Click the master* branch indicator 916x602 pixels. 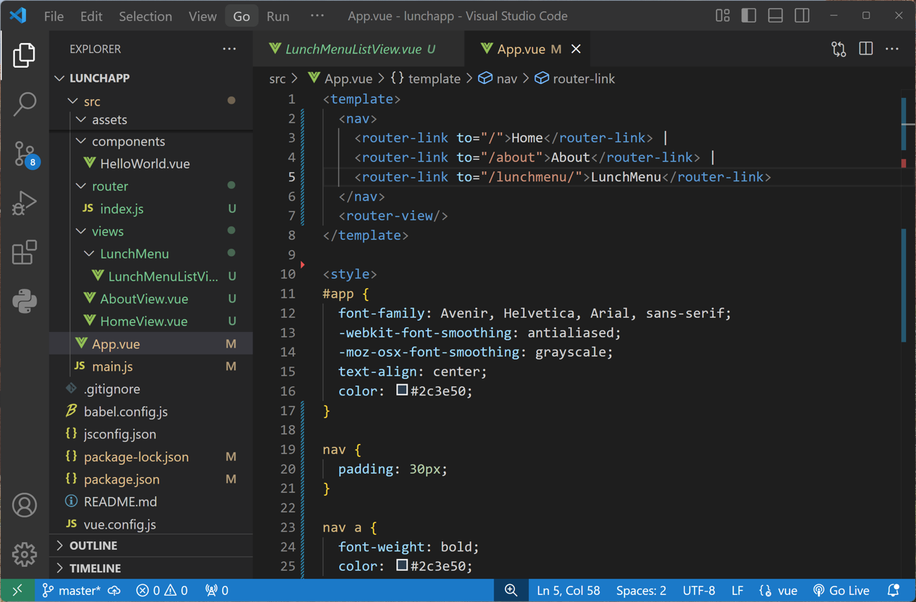click(x=71, y=591)
